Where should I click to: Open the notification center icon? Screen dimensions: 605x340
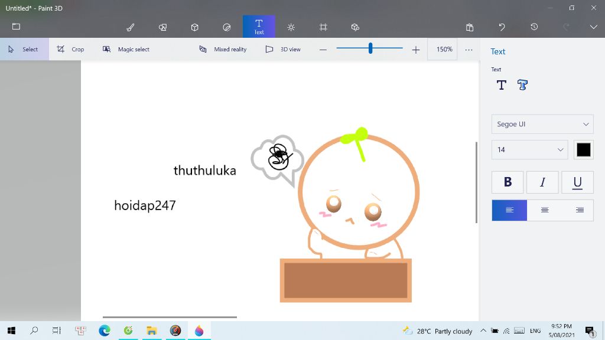tap(590, 331)
